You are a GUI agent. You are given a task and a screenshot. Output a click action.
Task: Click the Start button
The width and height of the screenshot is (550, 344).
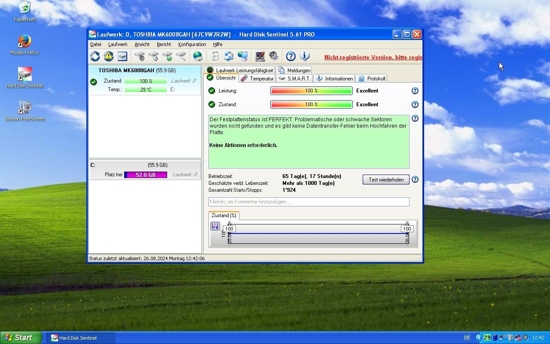[x=21, y=338]
